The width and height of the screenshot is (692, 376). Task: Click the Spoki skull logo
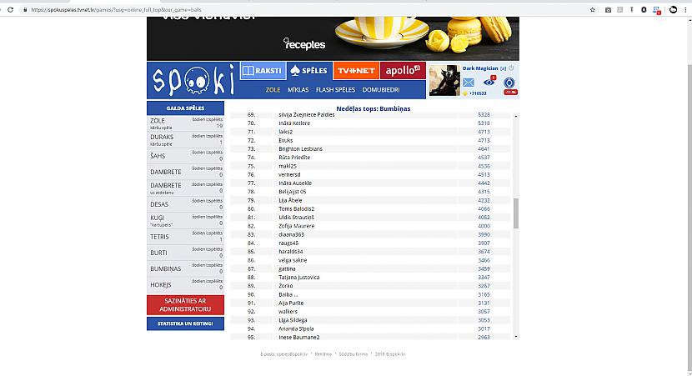coord(193,80)
